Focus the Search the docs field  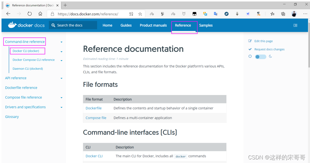73,25
